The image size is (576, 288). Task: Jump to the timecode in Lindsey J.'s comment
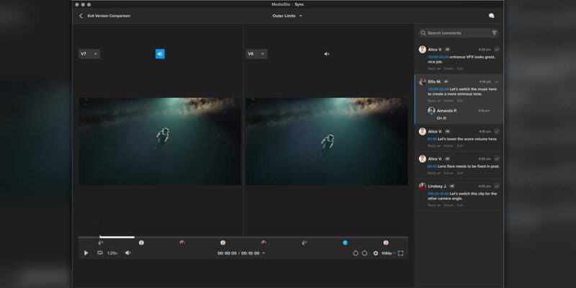[438, 194]
